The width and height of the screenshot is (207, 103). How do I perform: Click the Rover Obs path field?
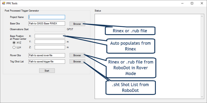tap(47, 55)
